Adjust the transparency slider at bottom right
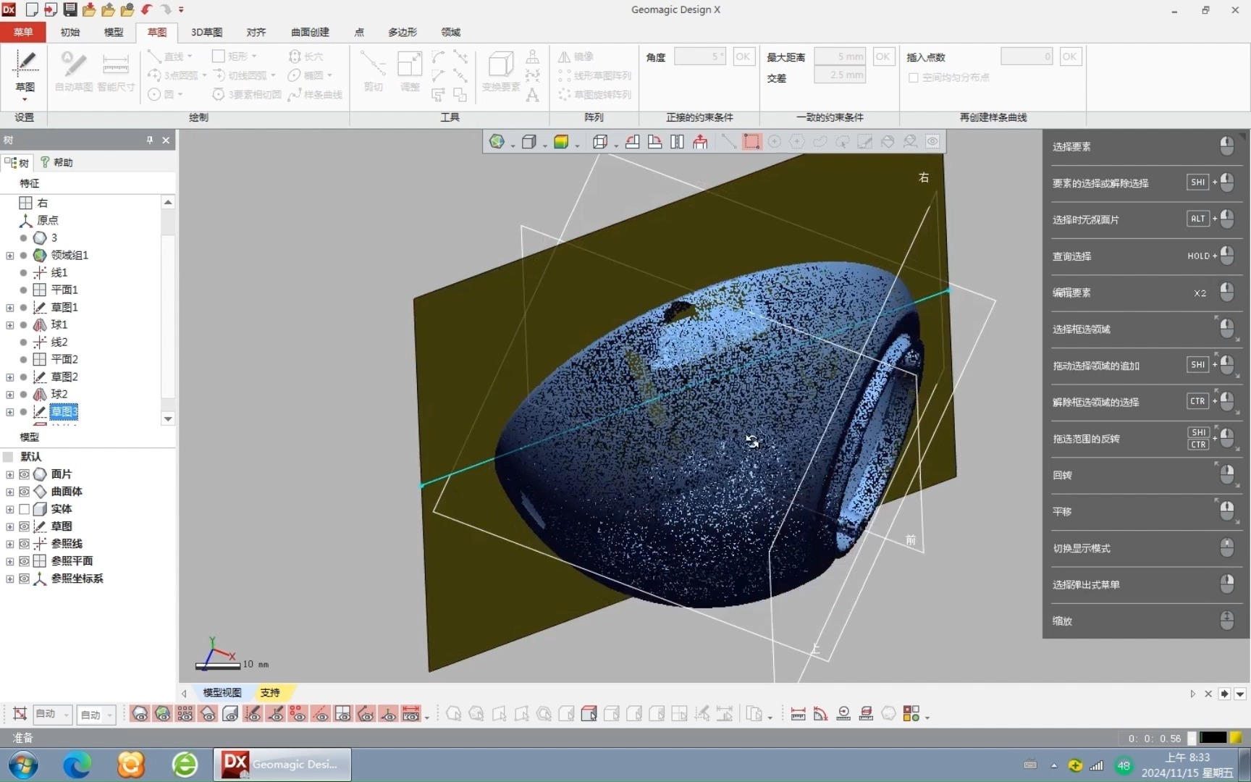Image resolution: width=1251 pixels, height=782 pixels. click(1215, 738)
